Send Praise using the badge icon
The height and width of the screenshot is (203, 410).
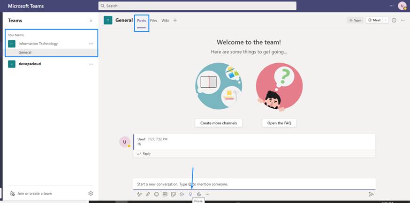pyautogui.click(x=190, y=194)
